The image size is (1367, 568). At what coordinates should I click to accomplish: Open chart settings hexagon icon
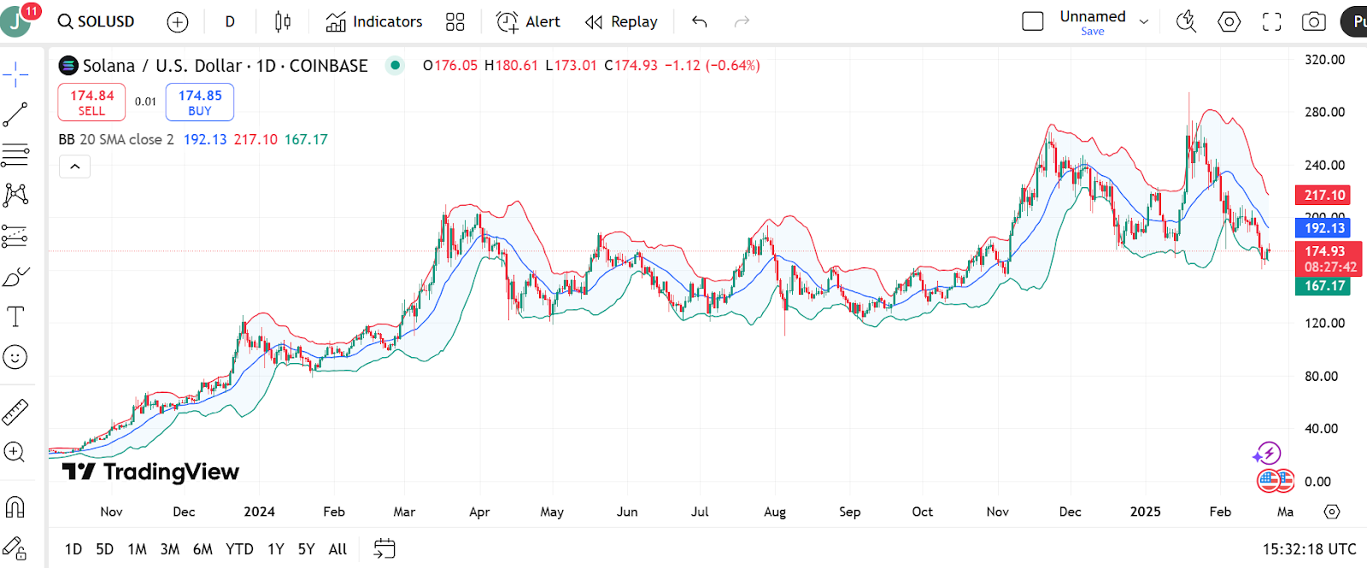pyautogui.click(x=1229, y=21)
